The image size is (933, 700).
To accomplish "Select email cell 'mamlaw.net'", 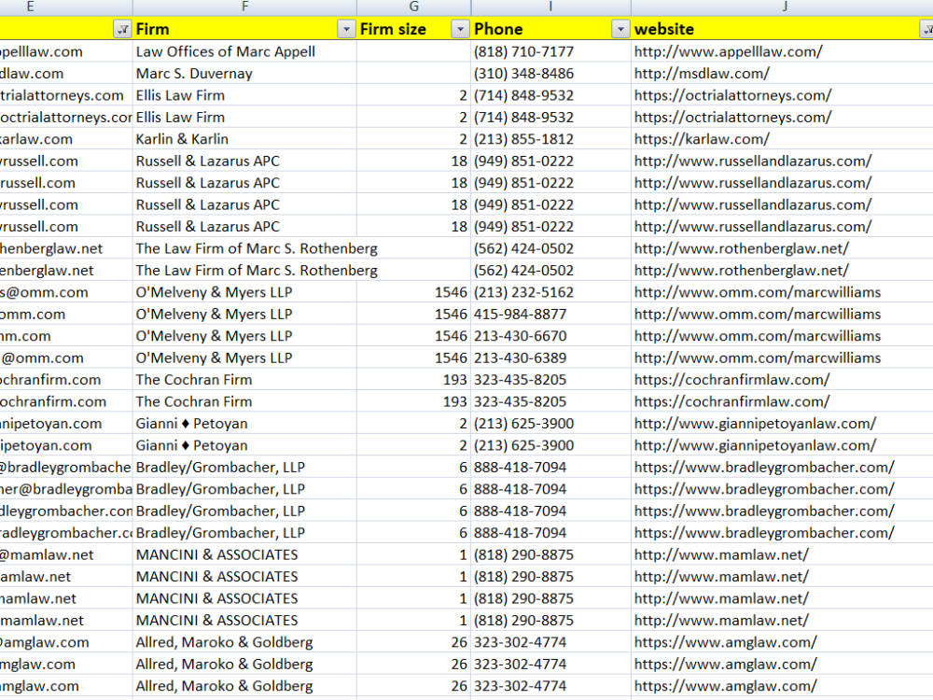I will point(66,621).
